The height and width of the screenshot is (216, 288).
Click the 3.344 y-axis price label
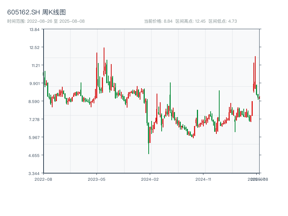click(x=35, y=174)
